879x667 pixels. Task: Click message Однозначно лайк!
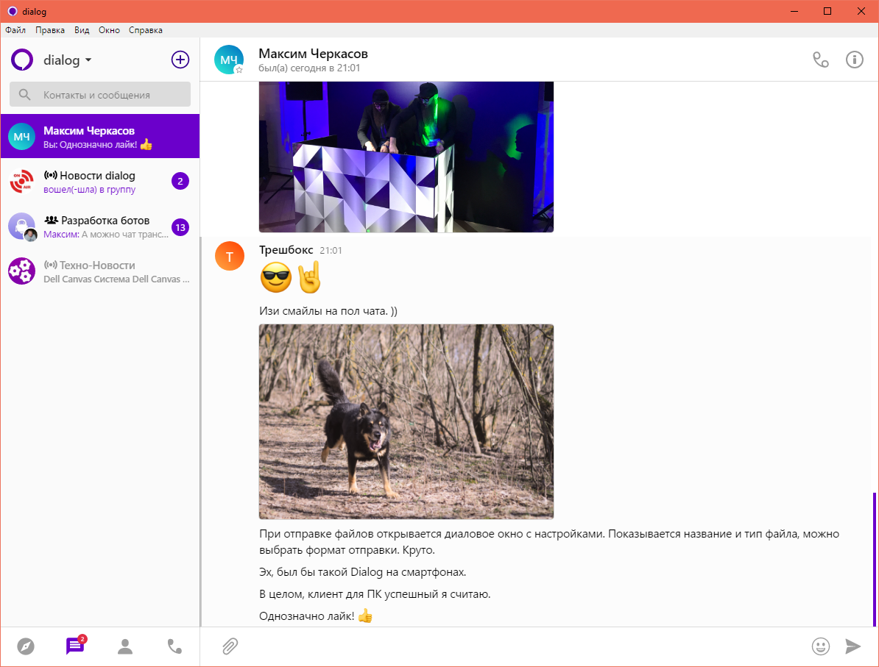point(316,616)
